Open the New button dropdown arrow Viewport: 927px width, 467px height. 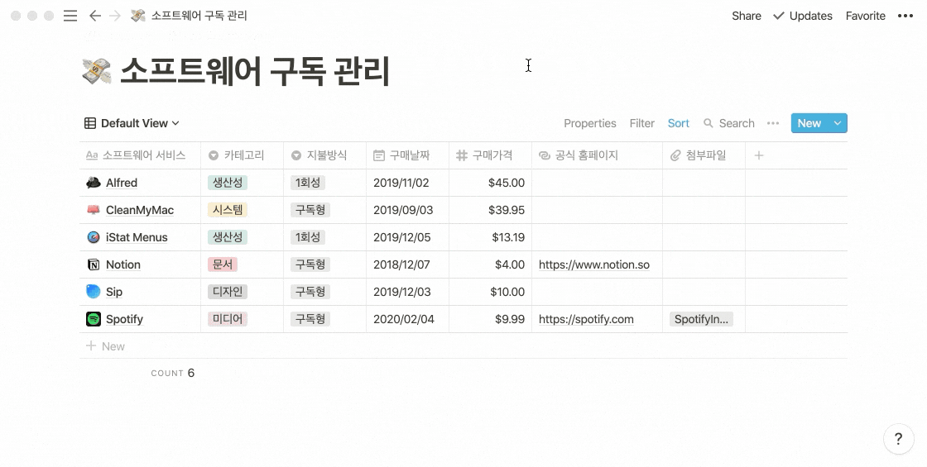click(x=837, y=123)
